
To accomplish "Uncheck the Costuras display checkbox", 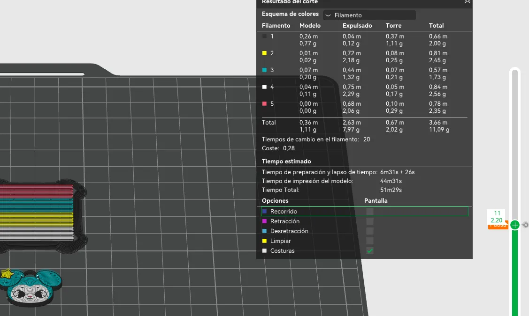I will [370, 251].
